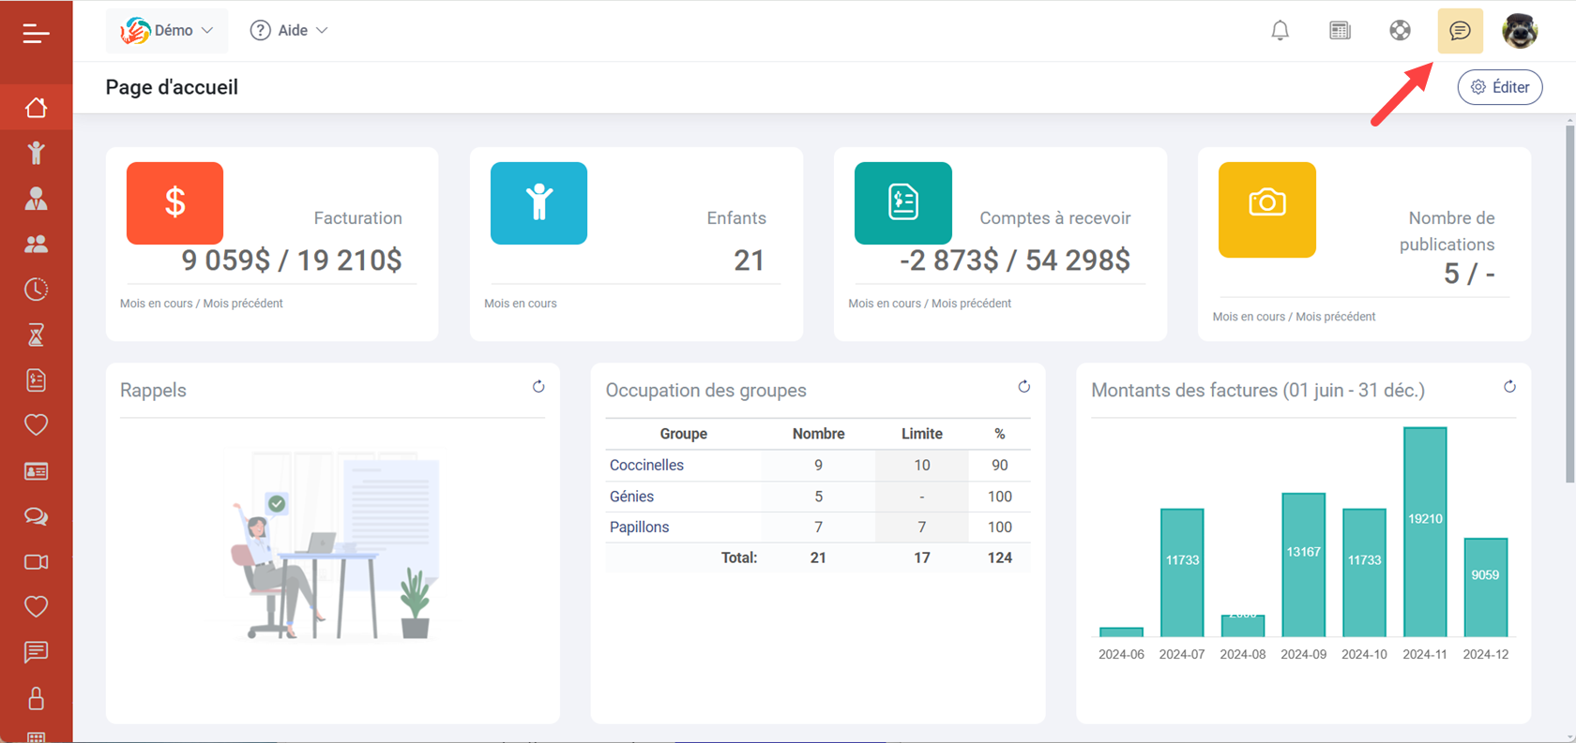Image resolution: width=1576 pixels, height=743 pixels.
Task: Open the calculator icon in header
Action: 1340,31
